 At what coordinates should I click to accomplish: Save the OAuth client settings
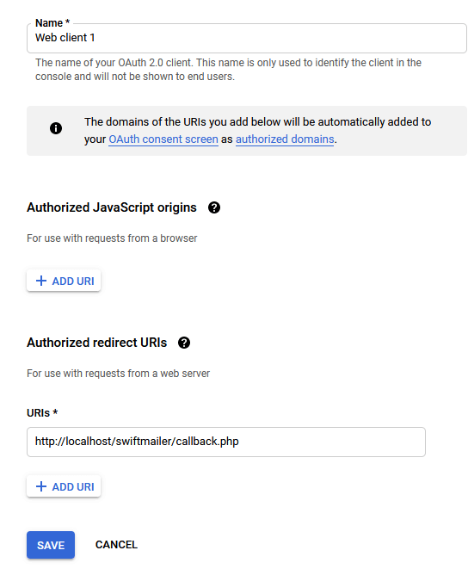coord(51,545)
